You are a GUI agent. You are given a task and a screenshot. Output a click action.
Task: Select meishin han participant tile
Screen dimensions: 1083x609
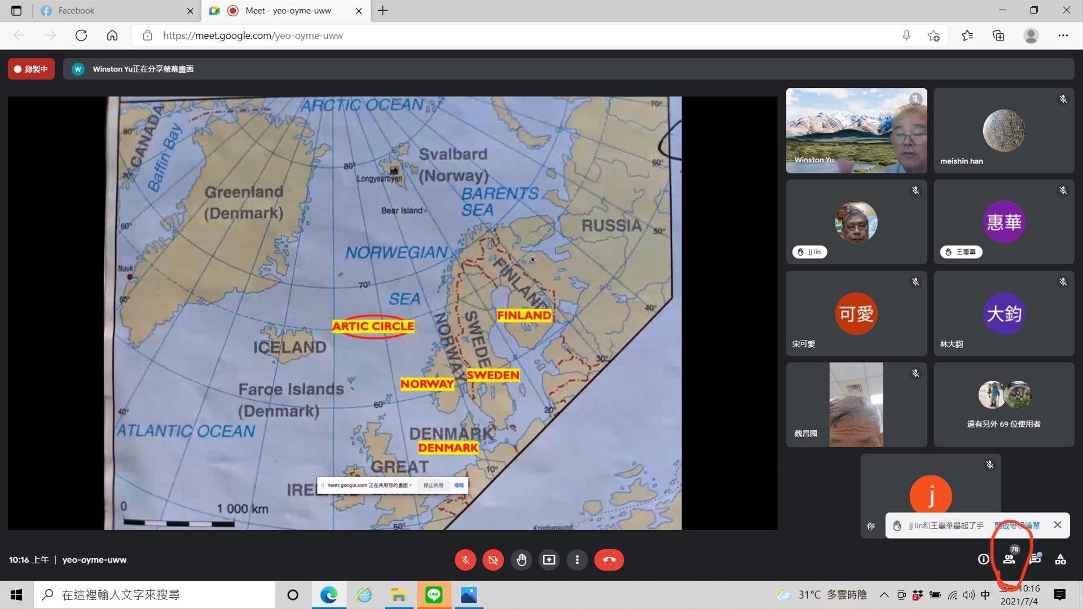(1004, 130)
